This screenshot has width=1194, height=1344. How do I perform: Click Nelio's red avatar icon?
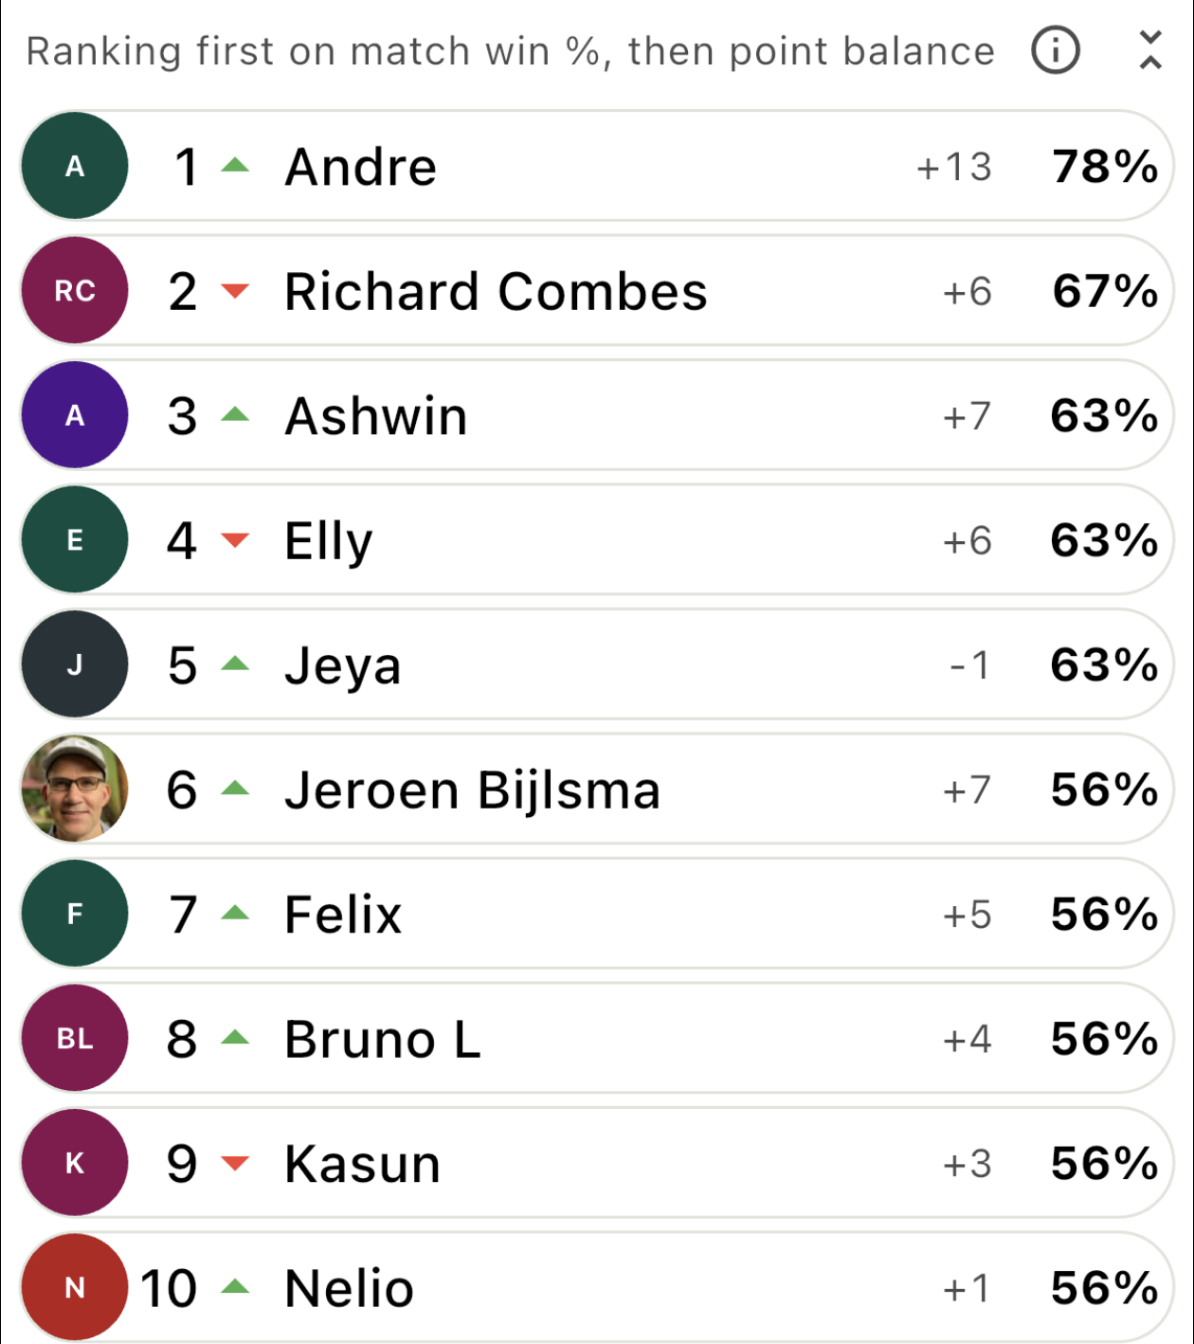click(x=74, y=1287)
